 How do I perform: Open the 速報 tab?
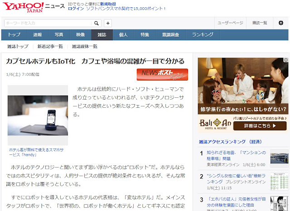[38, 35]
